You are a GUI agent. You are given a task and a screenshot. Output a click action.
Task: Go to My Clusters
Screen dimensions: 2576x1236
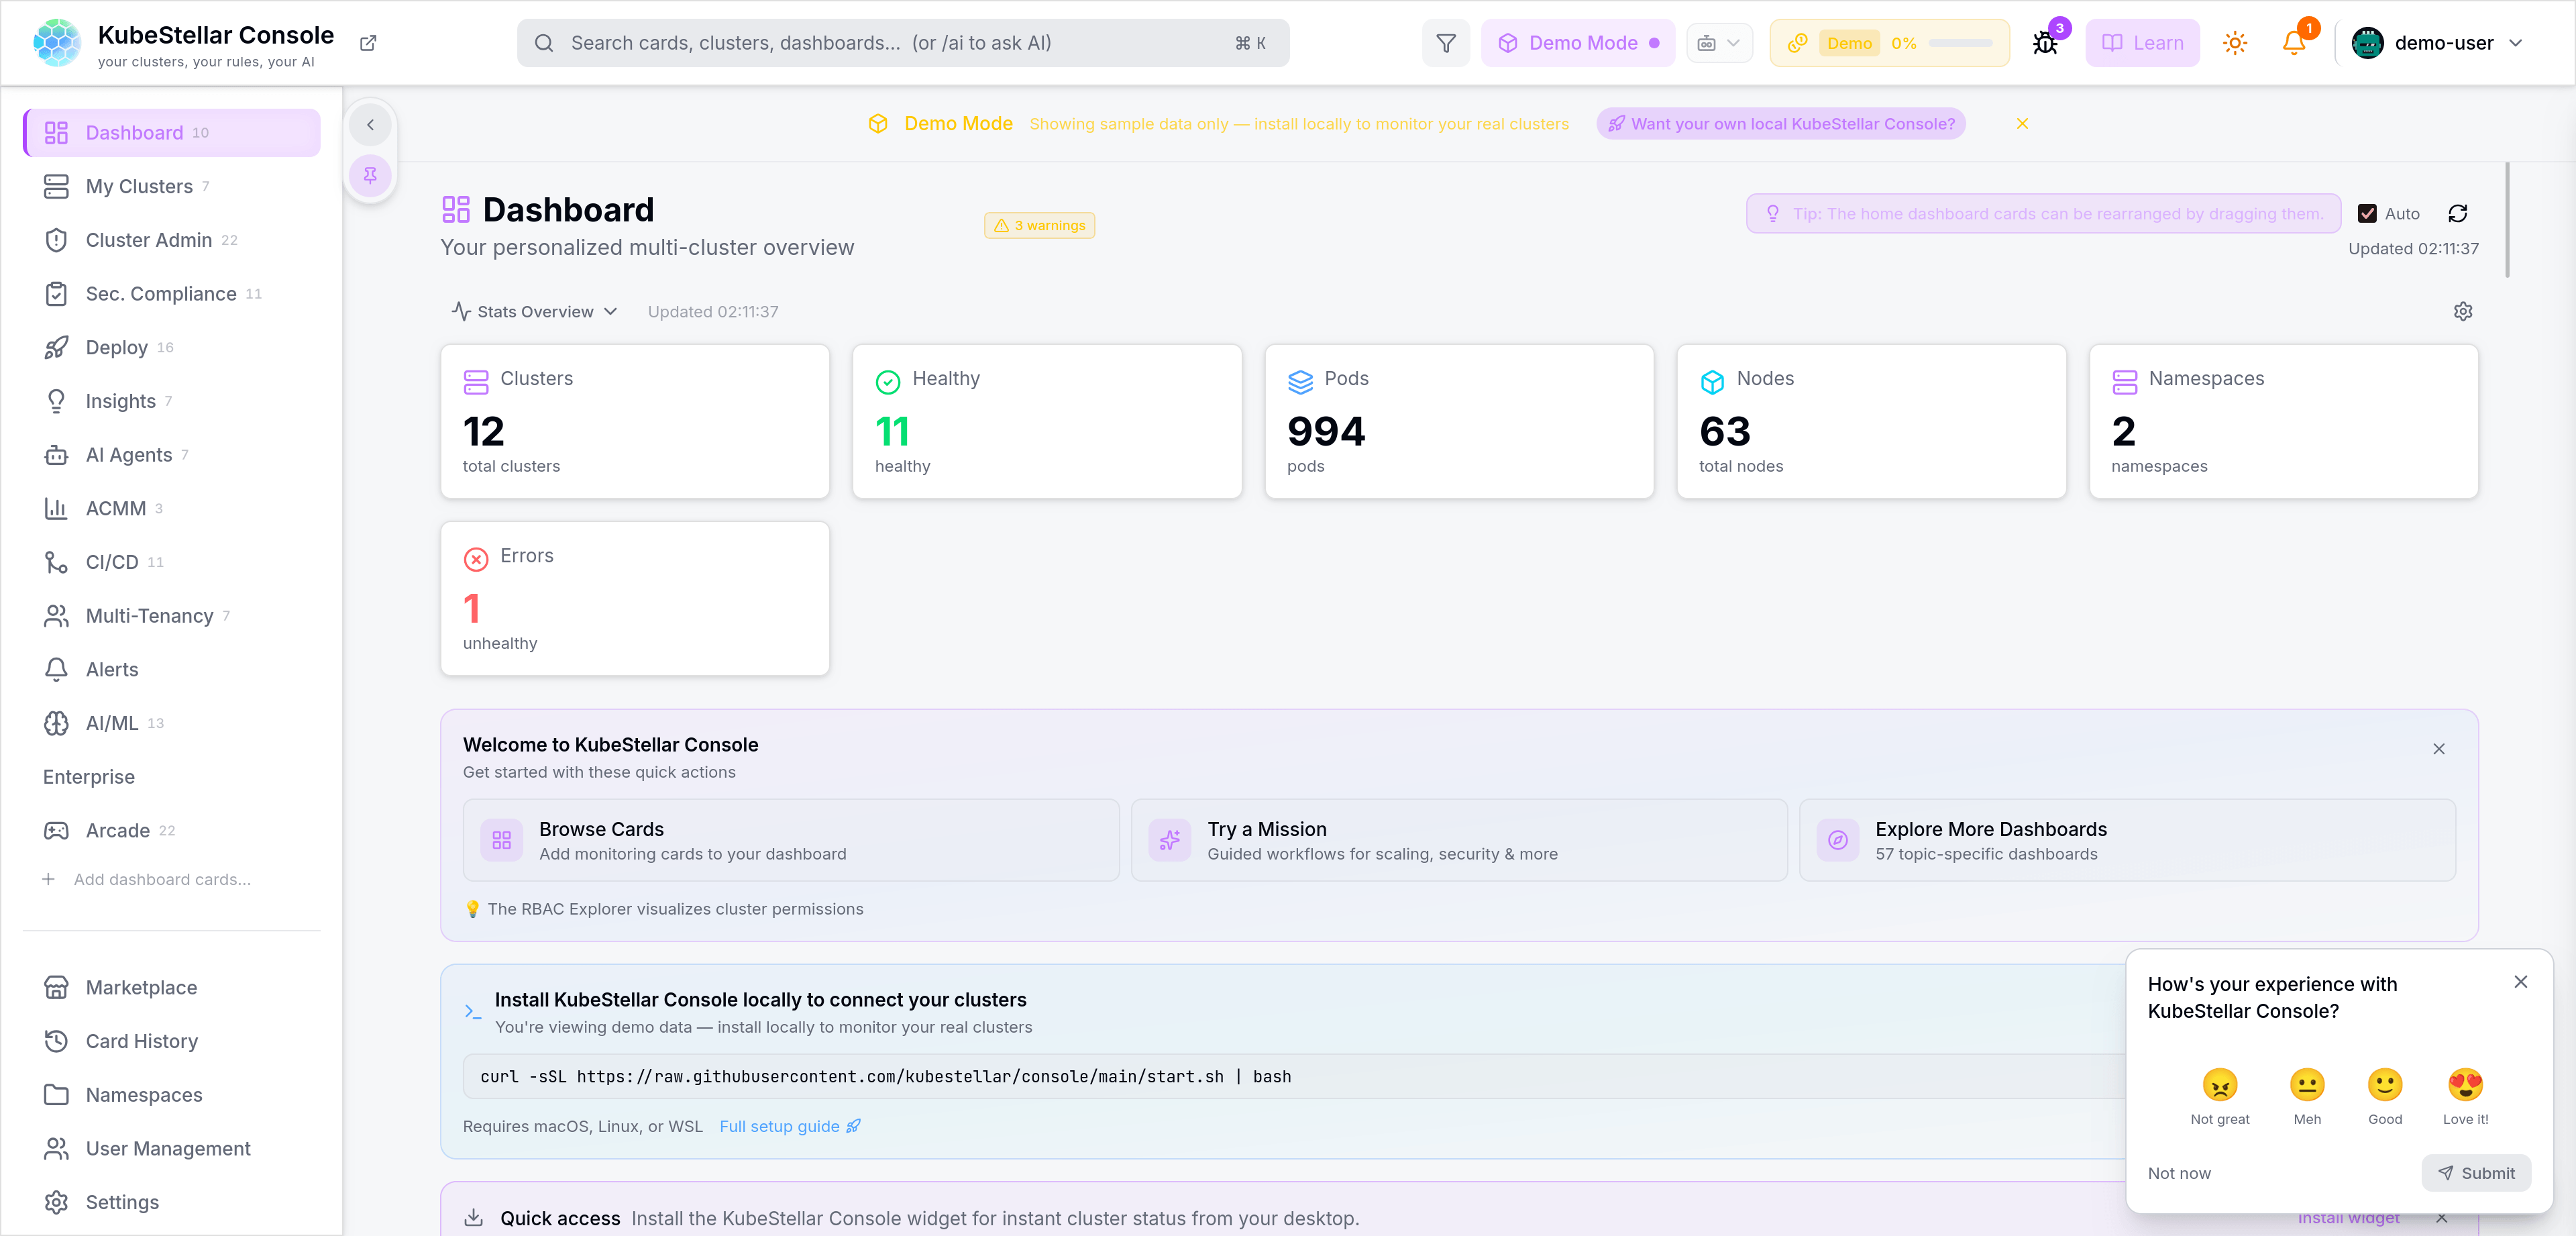pyautogui.click(x=171, y=186)
